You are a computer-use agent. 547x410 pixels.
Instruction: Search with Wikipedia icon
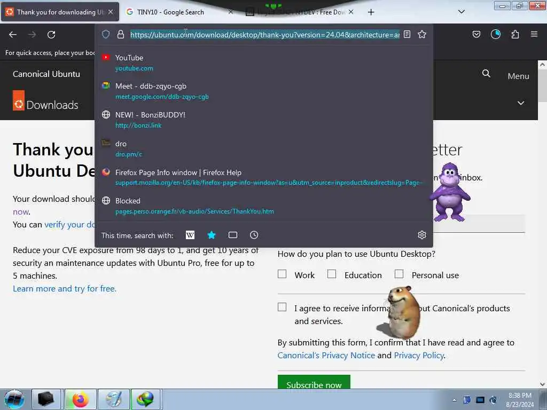[x=190, y=235]
